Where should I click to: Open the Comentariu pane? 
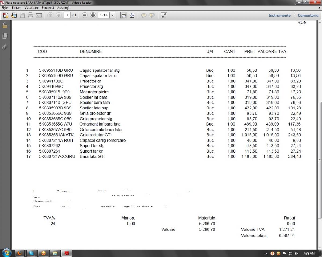pos(308,16)
